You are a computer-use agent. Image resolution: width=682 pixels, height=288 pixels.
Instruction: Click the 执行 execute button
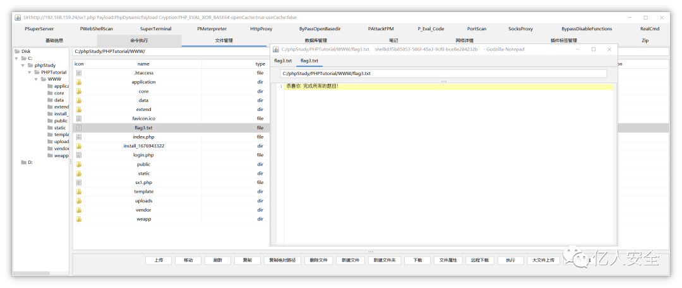click(x=511, y=260)
